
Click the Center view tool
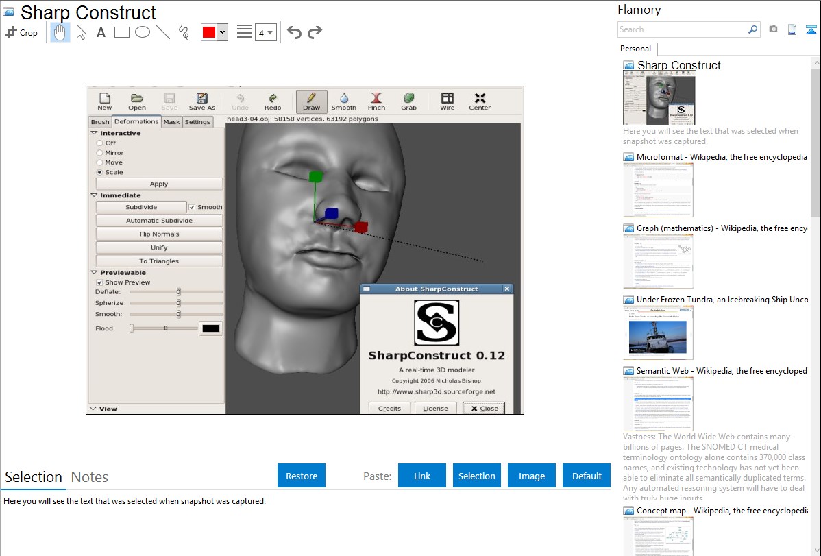[480, 101]
